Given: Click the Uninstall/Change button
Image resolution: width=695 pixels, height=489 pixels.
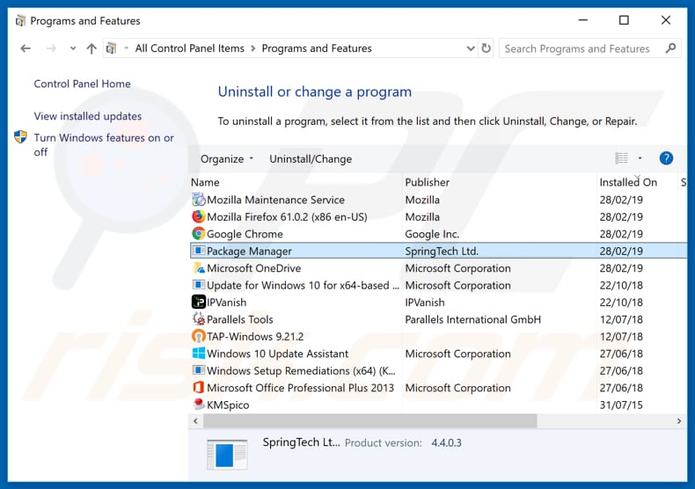Looking at the screenshot, I should [311, 159].
